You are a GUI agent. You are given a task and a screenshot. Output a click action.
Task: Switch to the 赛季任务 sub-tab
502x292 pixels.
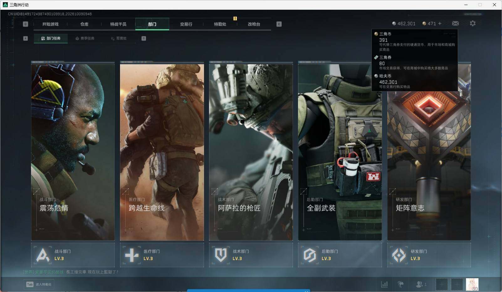(85, 38)
